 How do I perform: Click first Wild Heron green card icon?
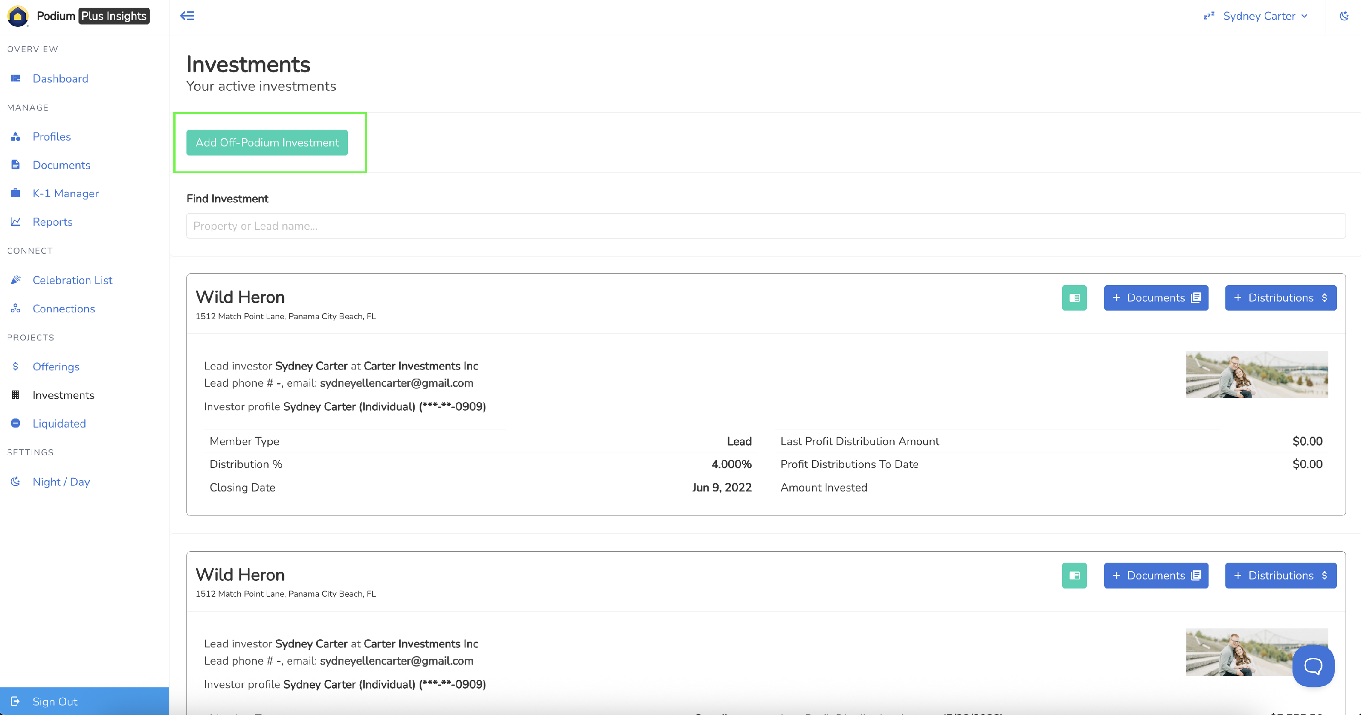click(1074, 298)
